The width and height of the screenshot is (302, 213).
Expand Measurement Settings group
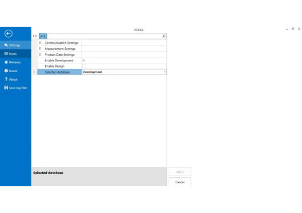tap(40, 49)
